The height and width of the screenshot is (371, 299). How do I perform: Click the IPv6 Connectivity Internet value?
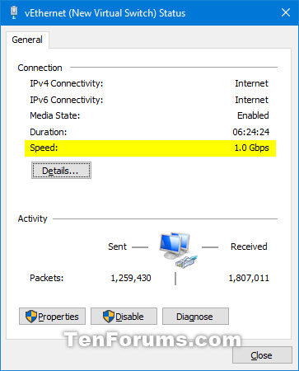(x=251, y=100)
